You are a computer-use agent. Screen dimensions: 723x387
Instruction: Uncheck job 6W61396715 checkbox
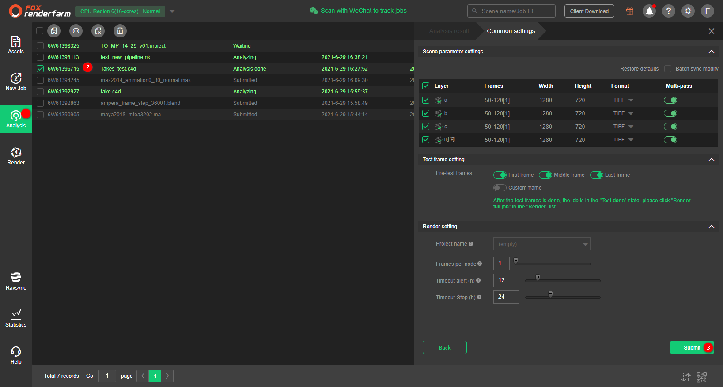[40, 69]
